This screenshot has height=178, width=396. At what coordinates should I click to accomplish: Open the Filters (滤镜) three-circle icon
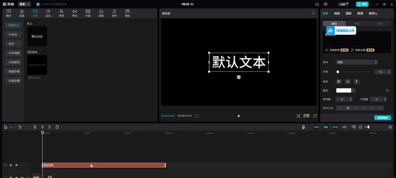tap(101, 13)
